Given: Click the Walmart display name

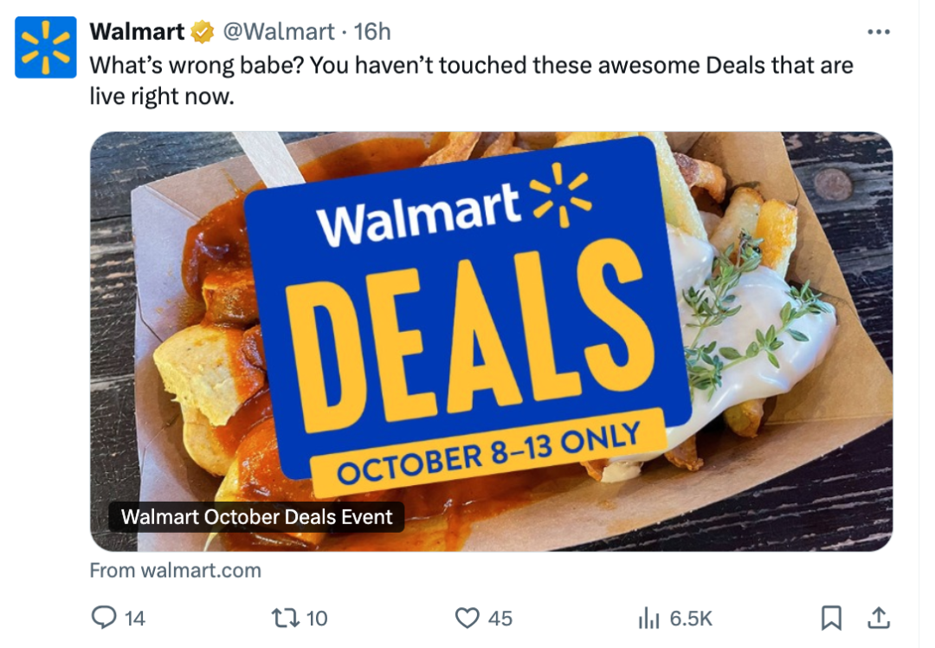Looking at the screenshot, I should pyautogui.click(x=137, y=32).
